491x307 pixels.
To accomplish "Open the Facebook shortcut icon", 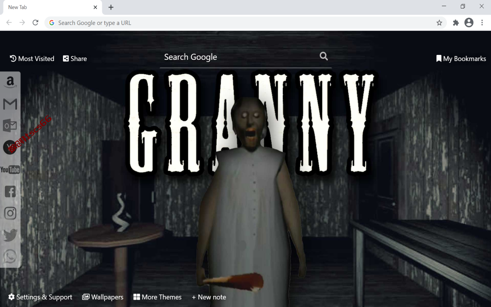I will pos(10,191).
